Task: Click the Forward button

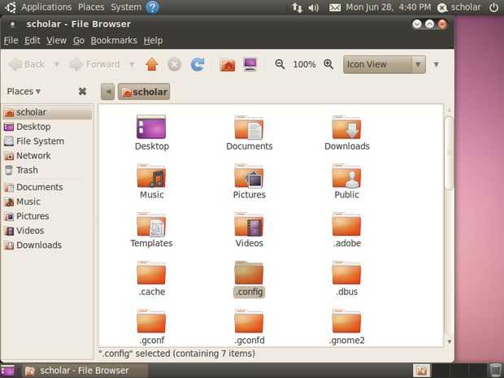Action: [94, 64]
